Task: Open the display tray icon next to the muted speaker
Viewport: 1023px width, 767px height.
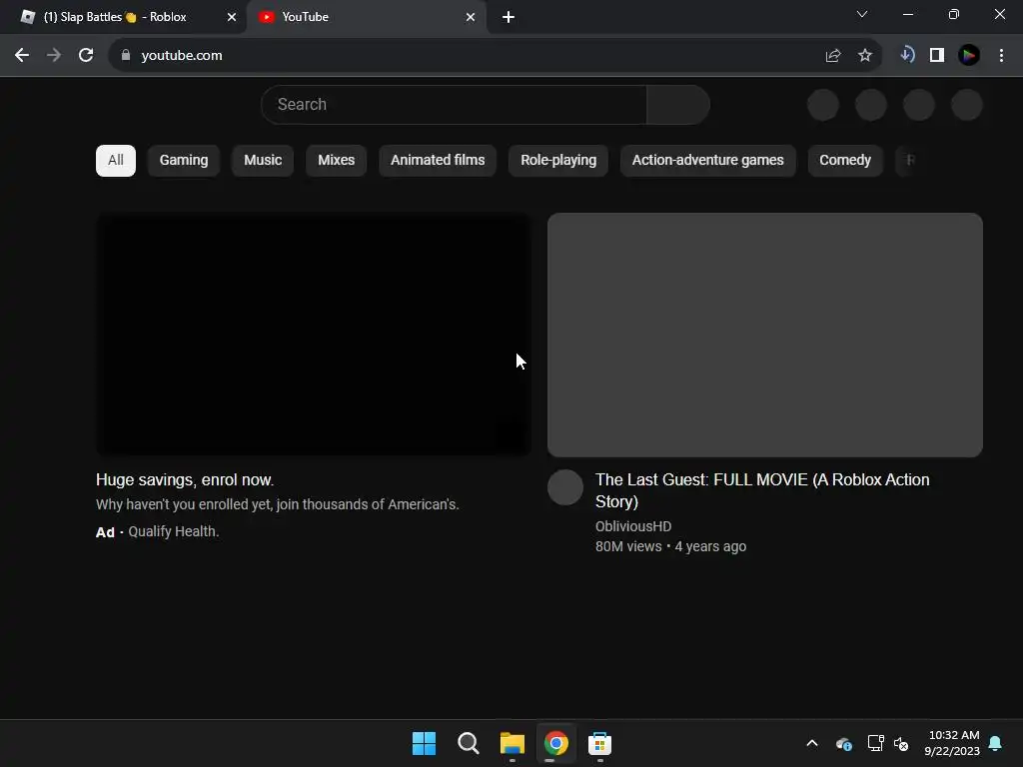Action: (875, 743)
